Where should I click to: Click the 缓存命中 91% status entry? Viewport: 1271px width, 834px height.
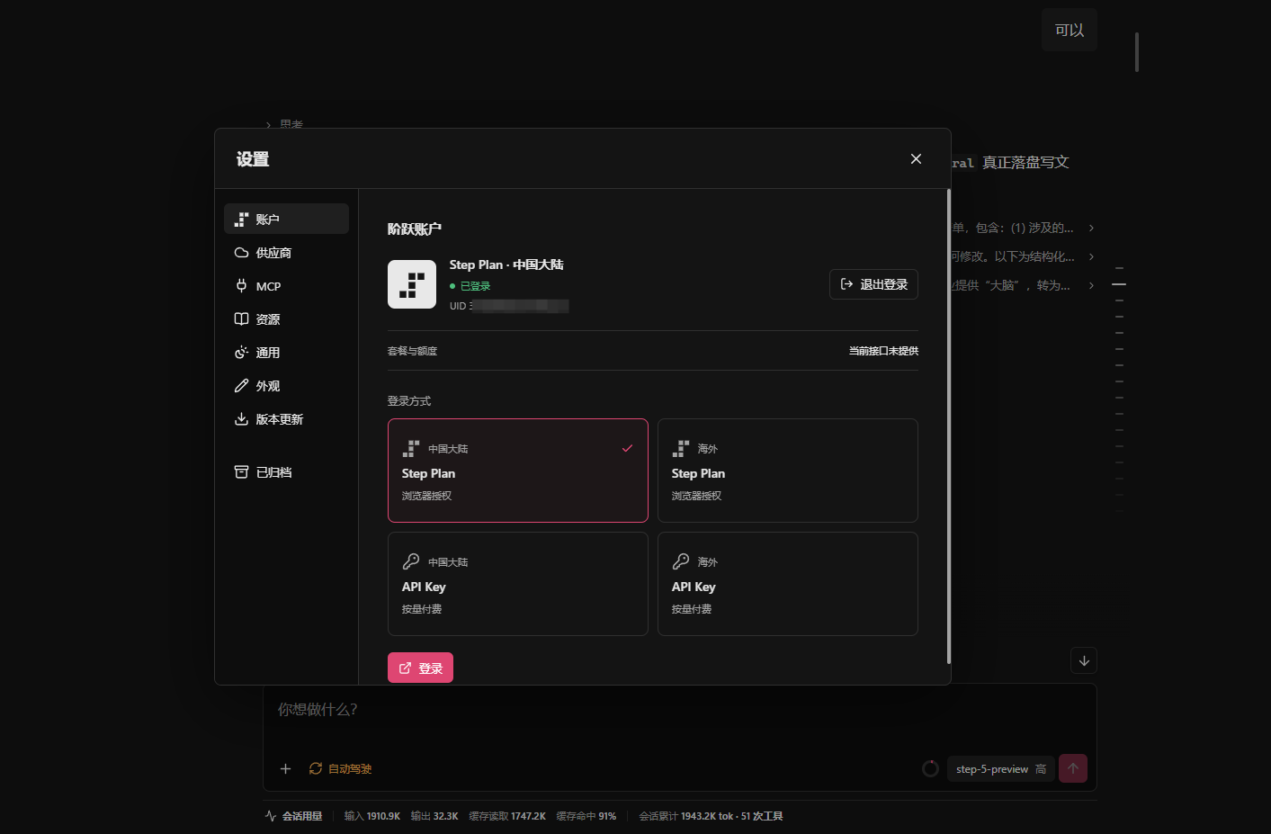coord(586,816)
